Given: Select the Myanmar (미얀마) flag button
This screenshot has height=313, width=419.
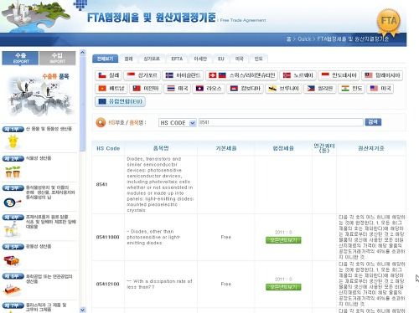Looking at the screenshot, I should click(x=146, y=89).
